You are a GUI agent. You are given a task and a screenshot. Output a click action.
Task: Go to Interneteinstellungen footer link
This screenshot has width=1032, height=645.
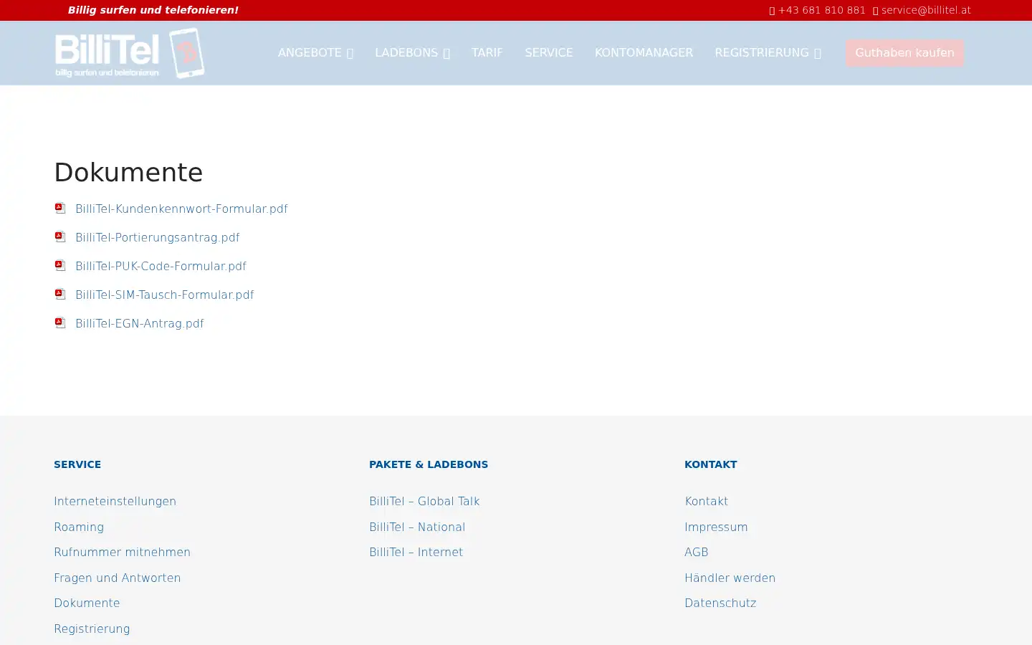tap(115, 501)
